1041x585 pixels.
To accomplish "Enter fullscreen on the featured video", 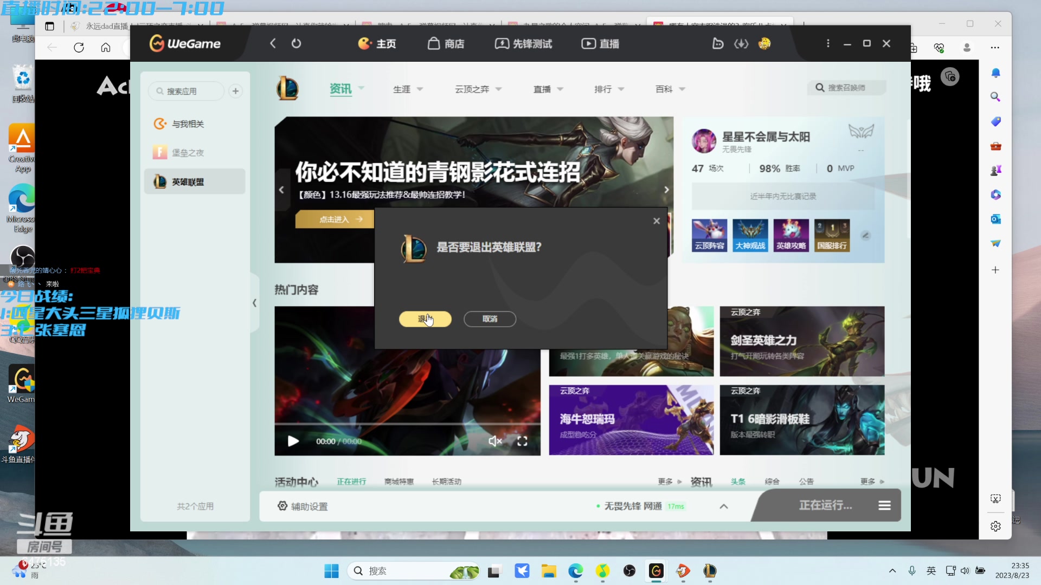I will (522, 441).
